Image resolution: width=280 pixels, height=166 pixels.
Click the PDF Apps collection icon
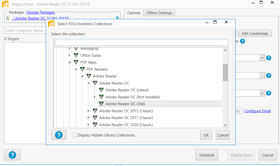(76, 62)
